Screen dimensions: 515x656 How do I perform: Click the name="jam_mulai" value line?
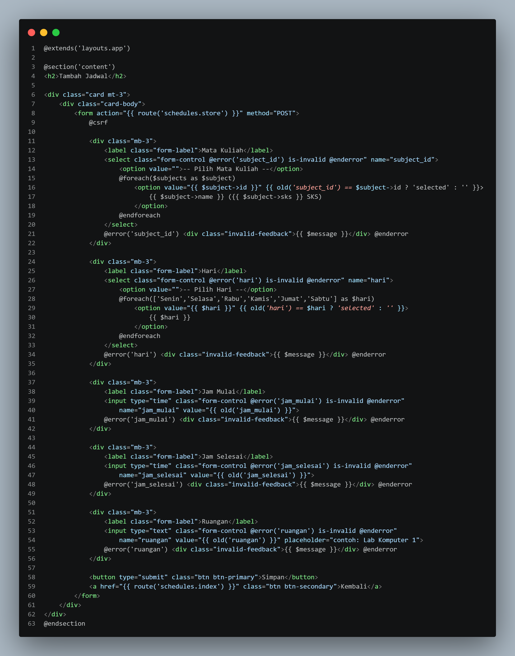[209, 410]
